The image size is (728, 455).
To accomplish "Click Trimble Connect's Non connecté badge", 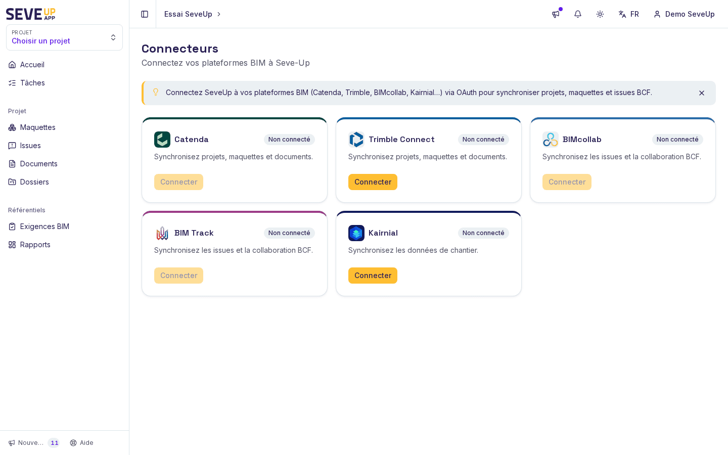I will 483,140.
